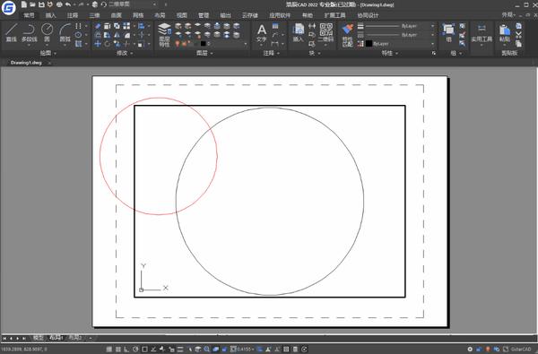Open the GstarCAD application logo menu
538x354 pixels.
(x=9, y=7)
